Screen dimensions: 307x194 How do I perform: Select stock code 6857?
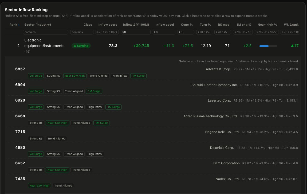pos(20,69)
